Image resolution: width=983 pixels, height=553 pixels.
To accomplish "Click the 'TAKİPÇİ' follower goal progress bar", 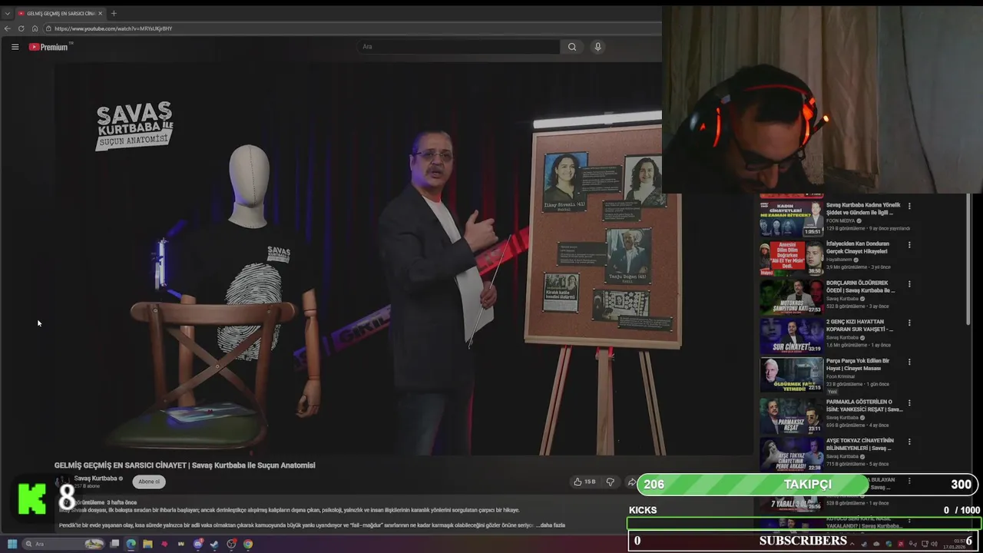I will point(806,485).
